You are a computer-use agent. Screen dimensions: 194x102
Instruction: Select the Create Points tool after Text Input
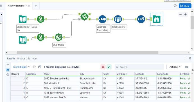tap(40, 37)
